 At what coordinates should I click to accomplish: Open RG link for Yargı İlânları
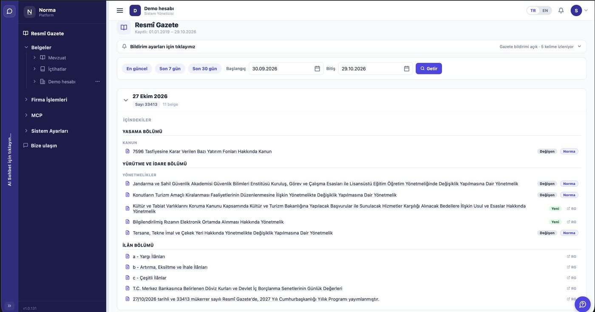[x=572, y=256]
